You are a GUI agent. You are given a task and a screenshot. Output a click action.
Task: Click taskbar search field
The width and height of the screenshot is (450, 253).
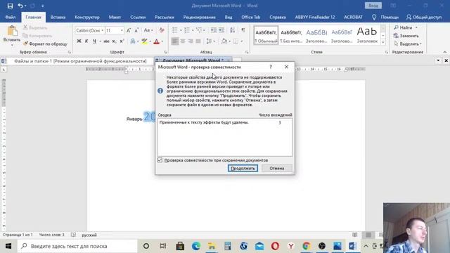[x=77, y=246]
